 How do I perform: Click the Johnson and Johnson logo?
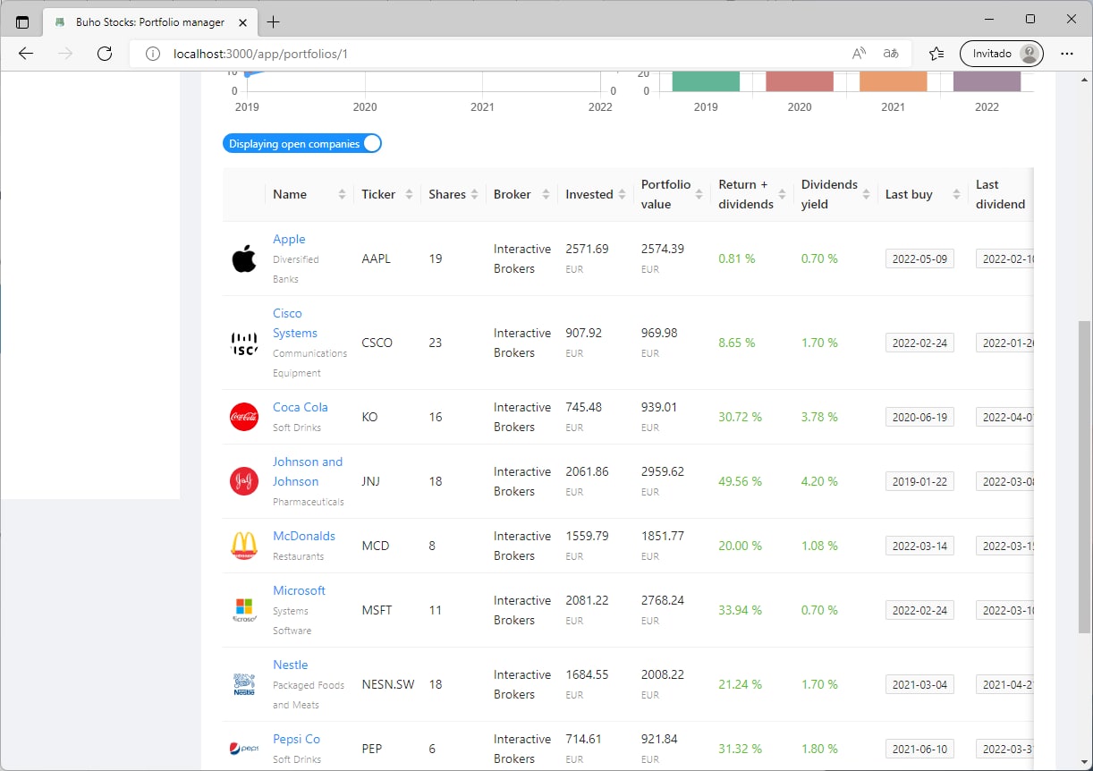(x=244, y=481)
